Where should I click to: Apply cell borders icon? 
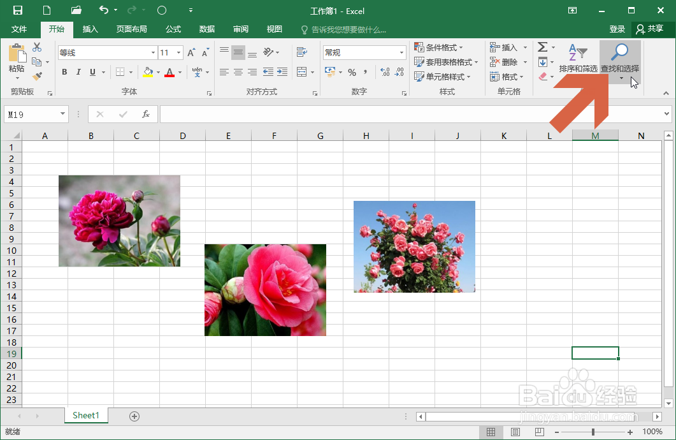120,72
